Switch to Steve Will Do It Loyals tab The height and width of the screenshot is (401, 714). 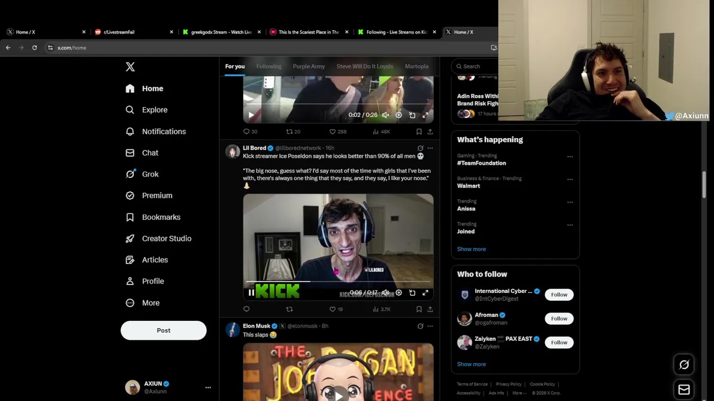(365, 66)
